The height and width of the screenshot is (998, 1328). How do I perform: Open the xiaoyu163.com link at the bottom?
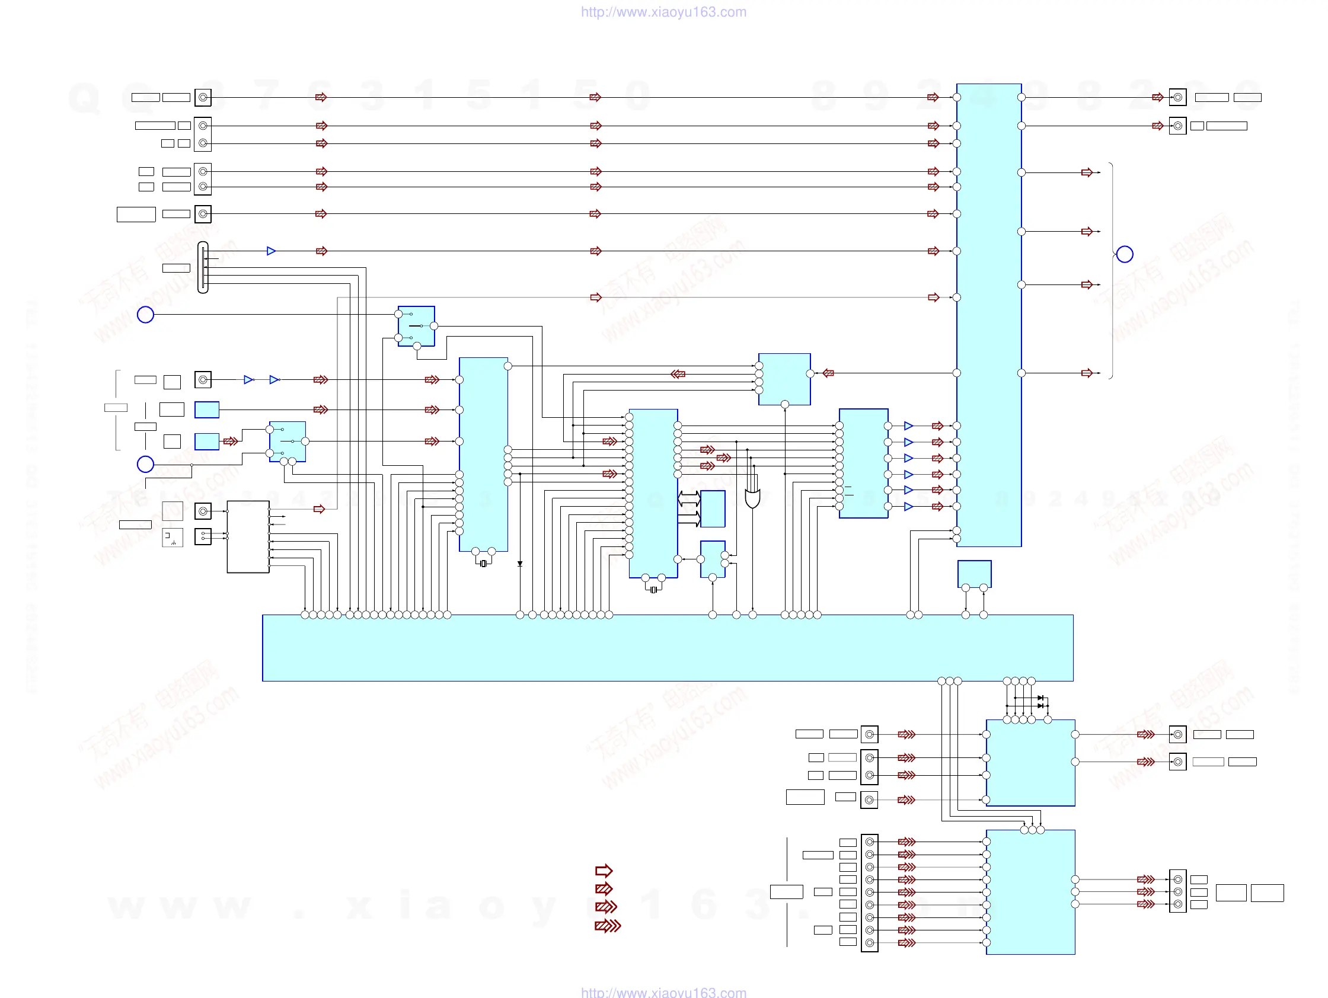pos(663,992)
